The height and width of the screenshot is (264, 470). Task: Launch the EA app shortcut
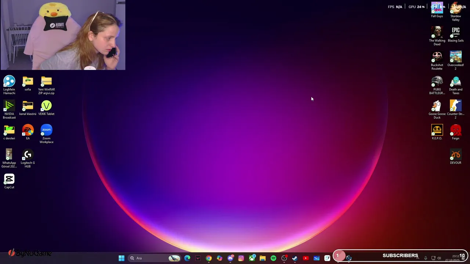pyautogui.click(x=28, y=132)
